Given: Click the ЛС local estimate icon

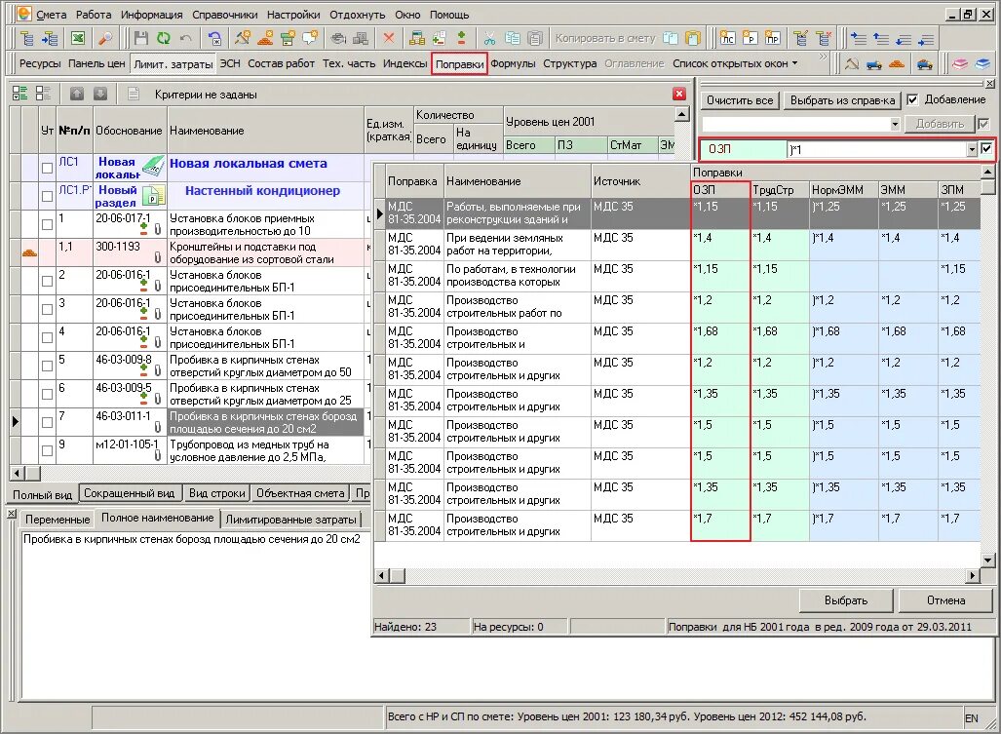Looking at the screenshot, I should 730,39.
